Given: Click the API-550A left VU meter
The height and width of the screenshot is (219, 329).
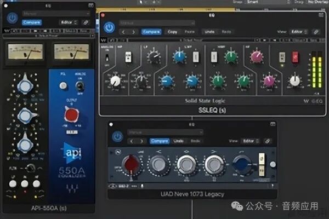Looking at the screenshot, I should (25, 51).
